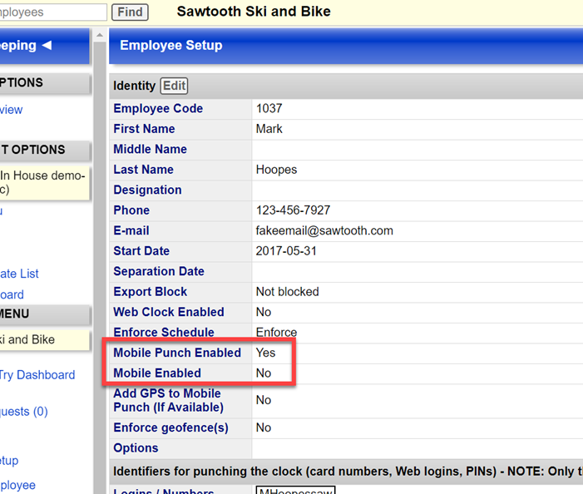Open the List link in sidebar
Viewport: 583px width, 494px height.
[19, 274]
